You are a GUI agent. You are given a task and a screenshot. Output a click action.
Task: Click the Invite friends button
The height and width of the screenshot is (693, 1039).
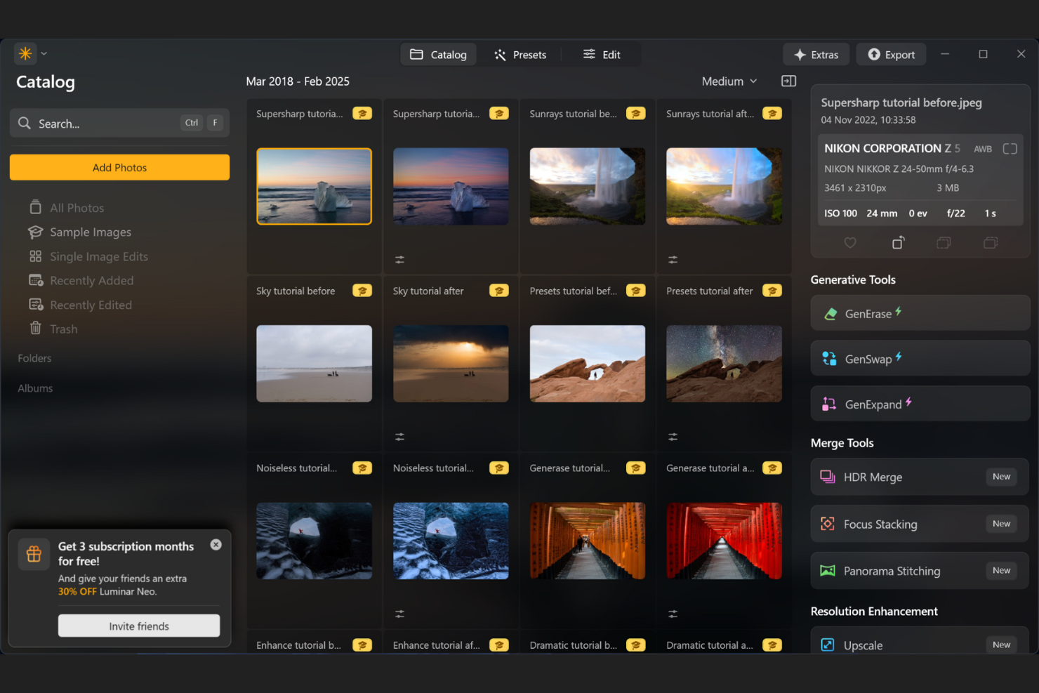coord(139,626)
